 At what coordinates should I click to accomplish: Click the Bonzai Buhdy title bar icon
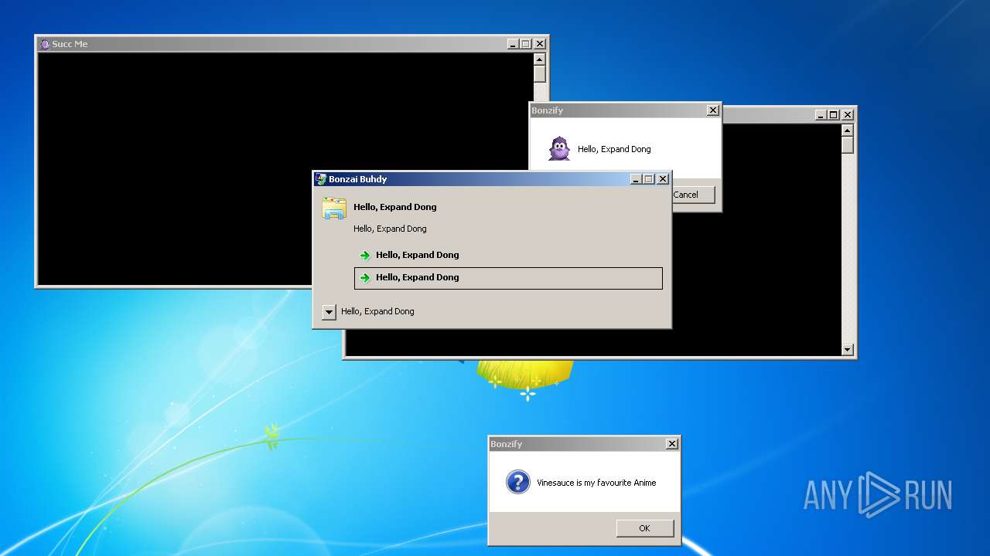click(321, 179)
